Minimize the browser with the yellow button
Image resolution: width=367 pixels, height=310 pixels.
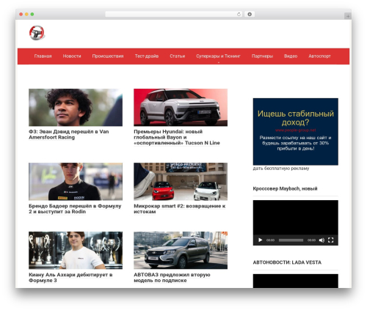pos(26,14)
